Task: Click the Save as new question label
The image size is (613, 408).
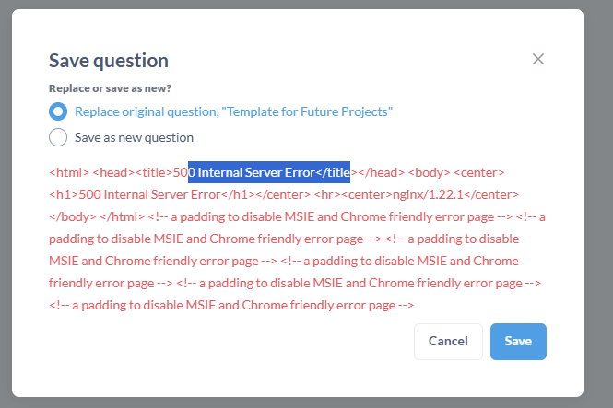Action: (134, 137)
